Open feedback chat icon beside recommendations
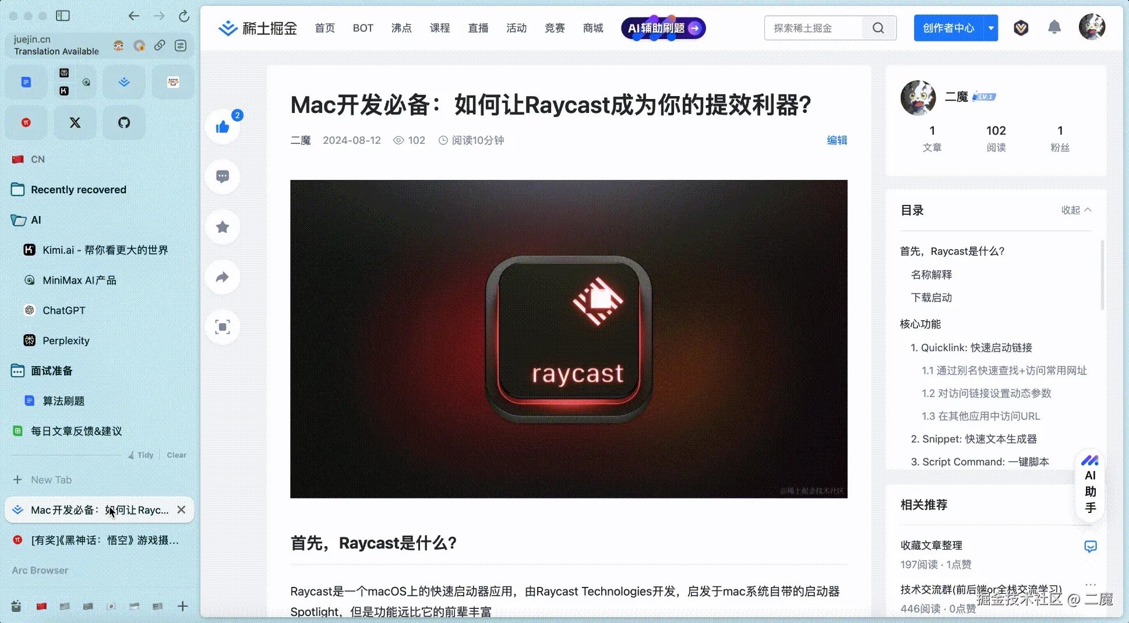This screenshot has height=623, width=1129. pos(1091,546)
